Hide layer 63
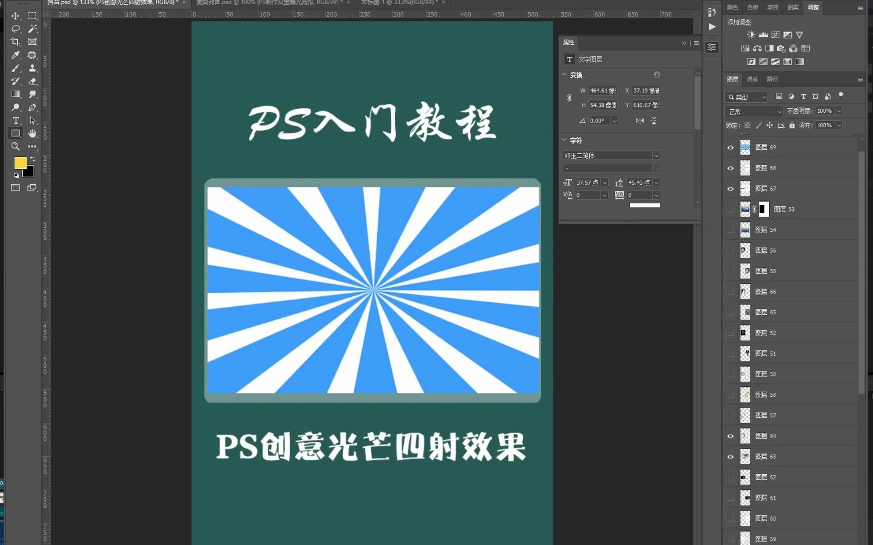 pos(730,456)
